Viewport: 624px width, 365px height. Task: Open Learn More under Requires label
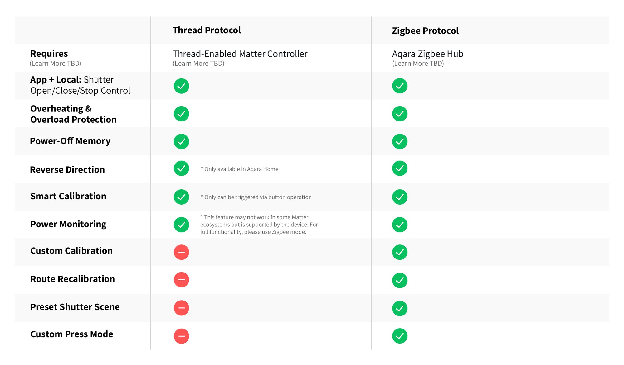(56, 64)
